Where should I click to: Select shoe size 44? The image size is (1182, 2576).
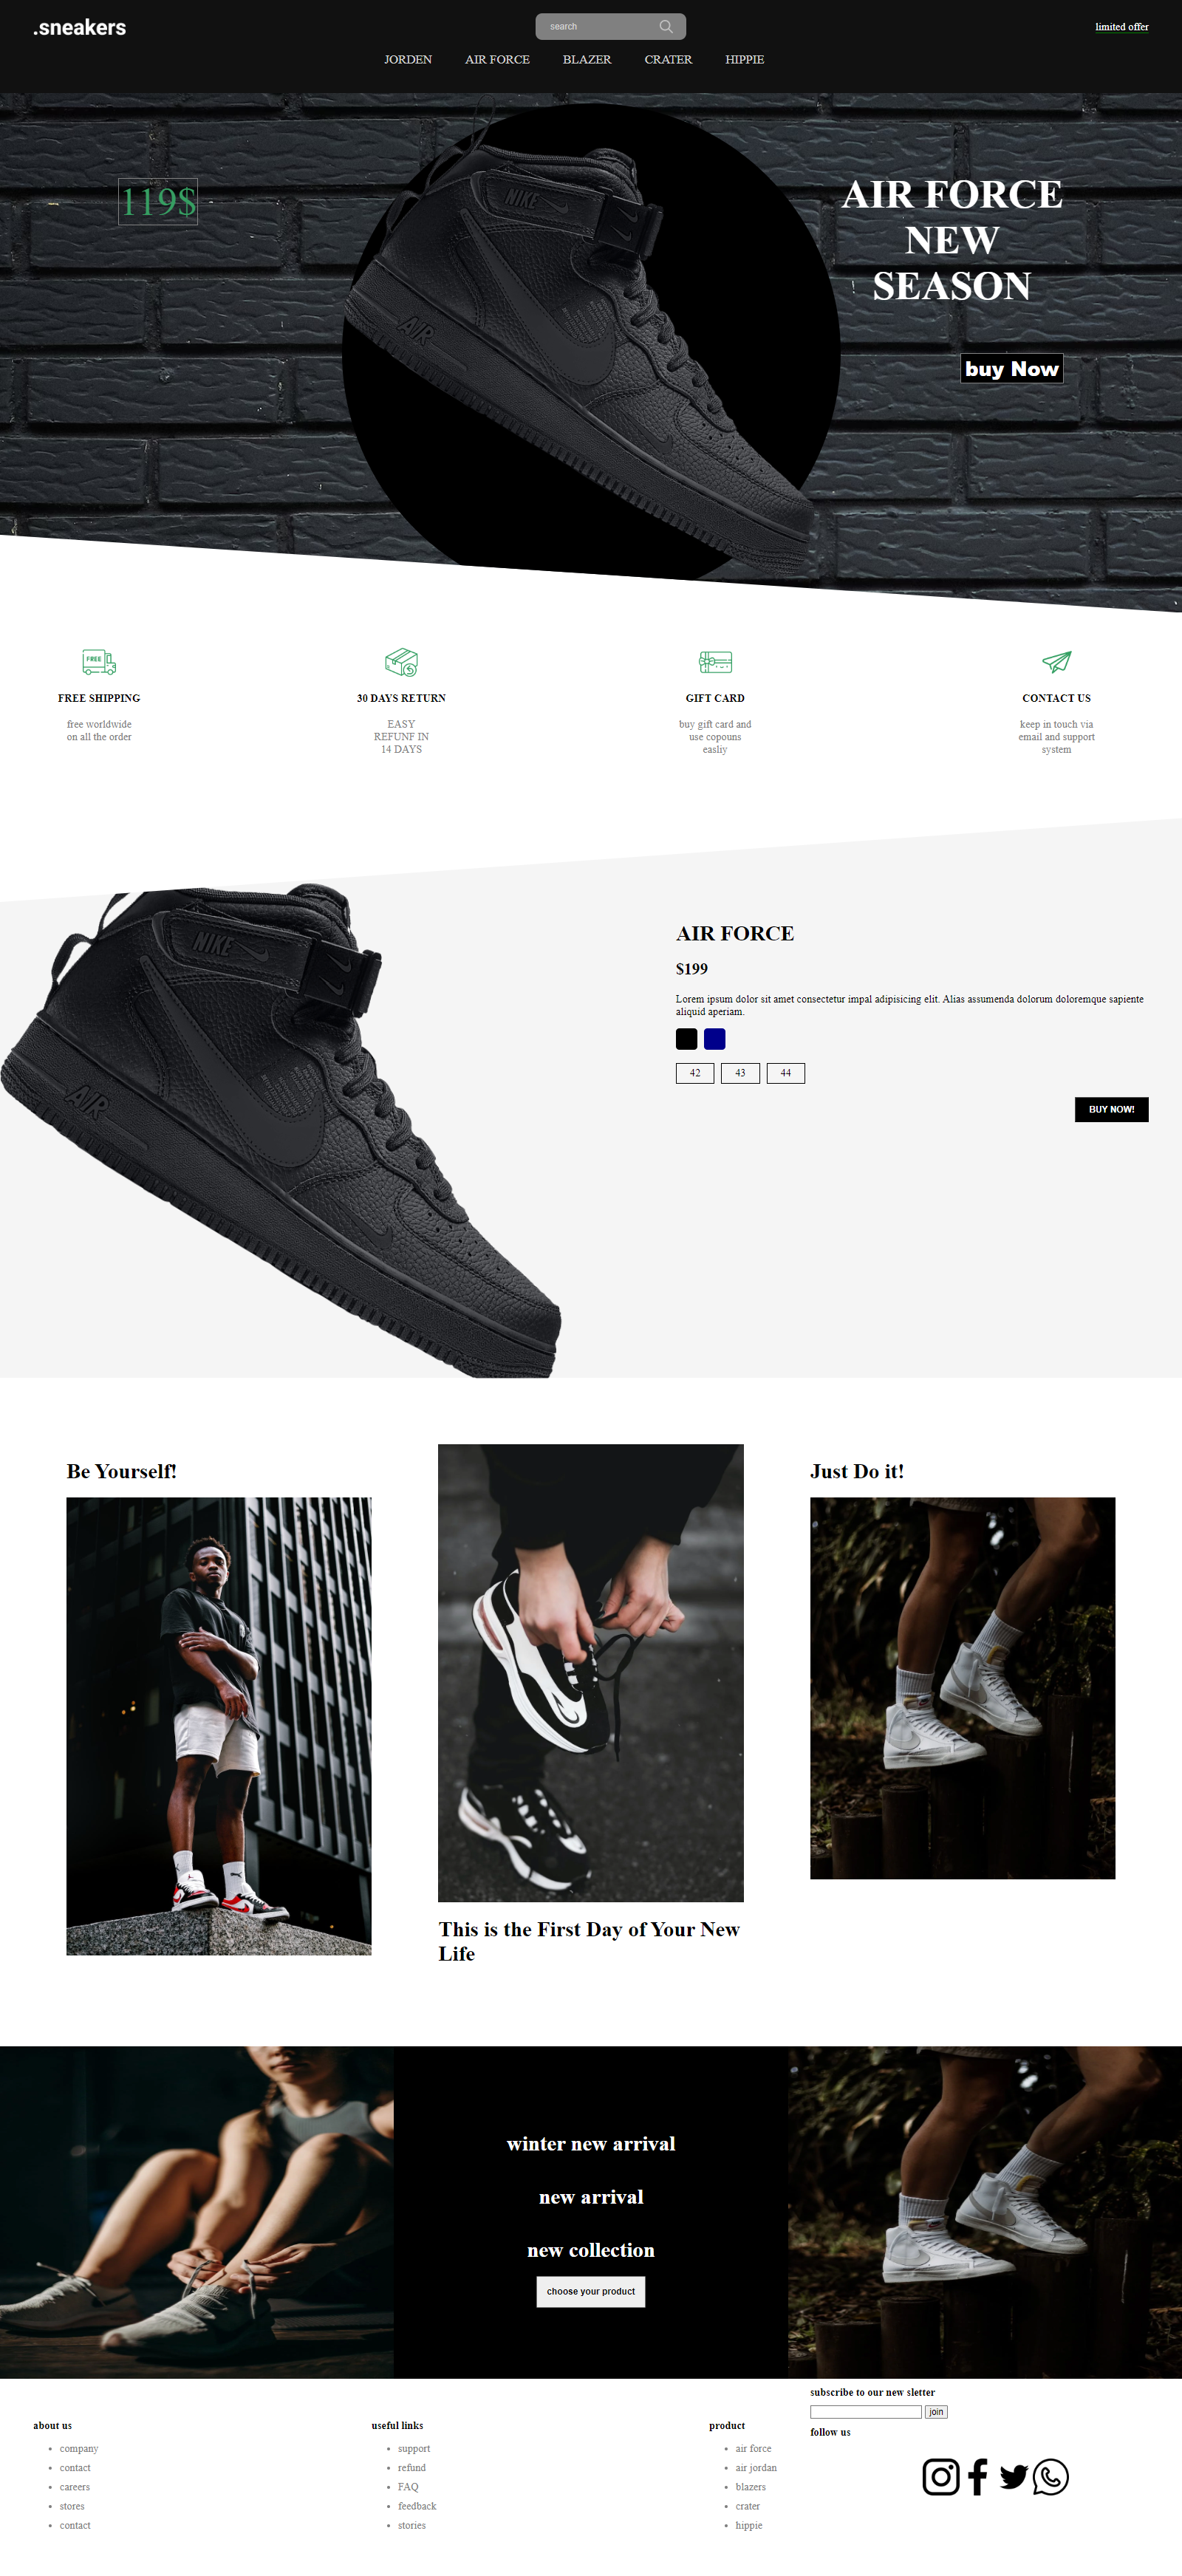(786, 1073)
